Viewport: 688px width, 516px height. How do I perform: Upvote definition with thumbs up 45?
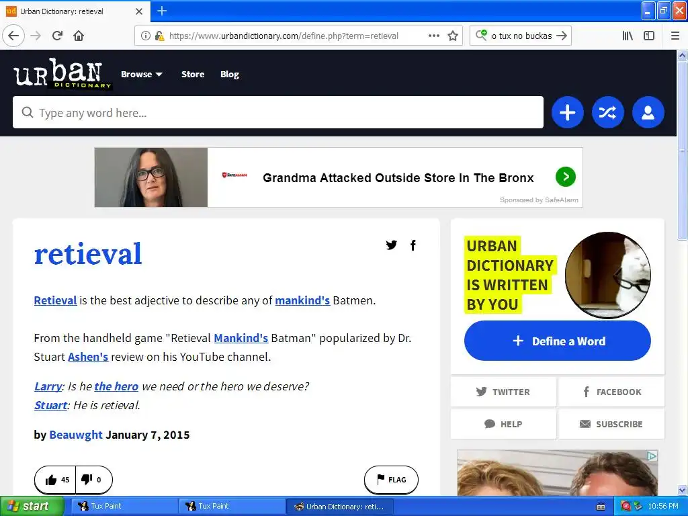click(x=56, y=480)
